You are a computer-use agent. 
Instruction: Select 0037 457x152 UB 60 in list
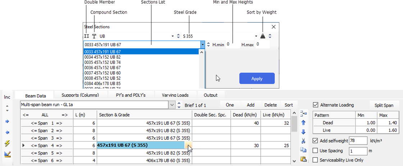tap(141, 73)
